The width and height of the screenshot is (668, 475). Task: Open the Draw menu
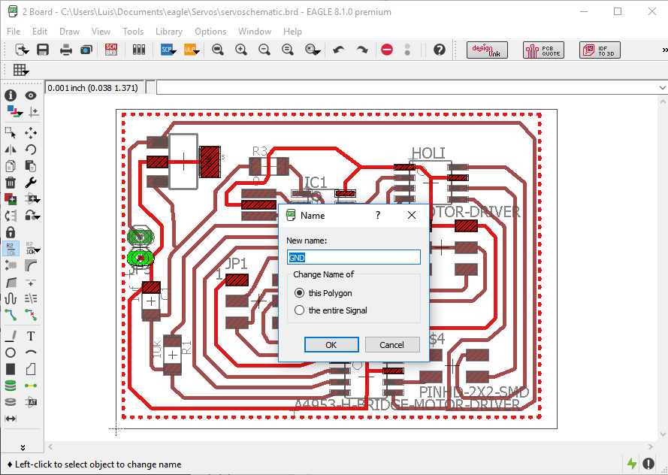pos(69,32)
